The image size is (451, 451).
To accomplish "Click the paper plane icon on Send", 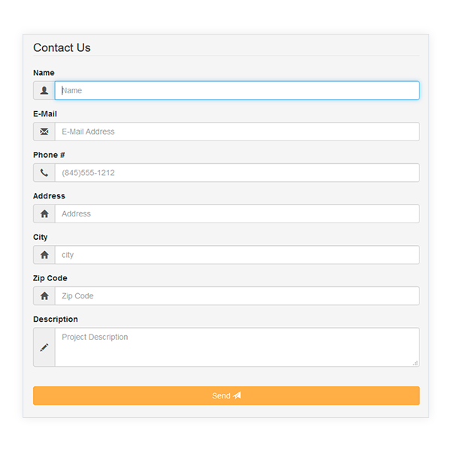I will 238,395.
